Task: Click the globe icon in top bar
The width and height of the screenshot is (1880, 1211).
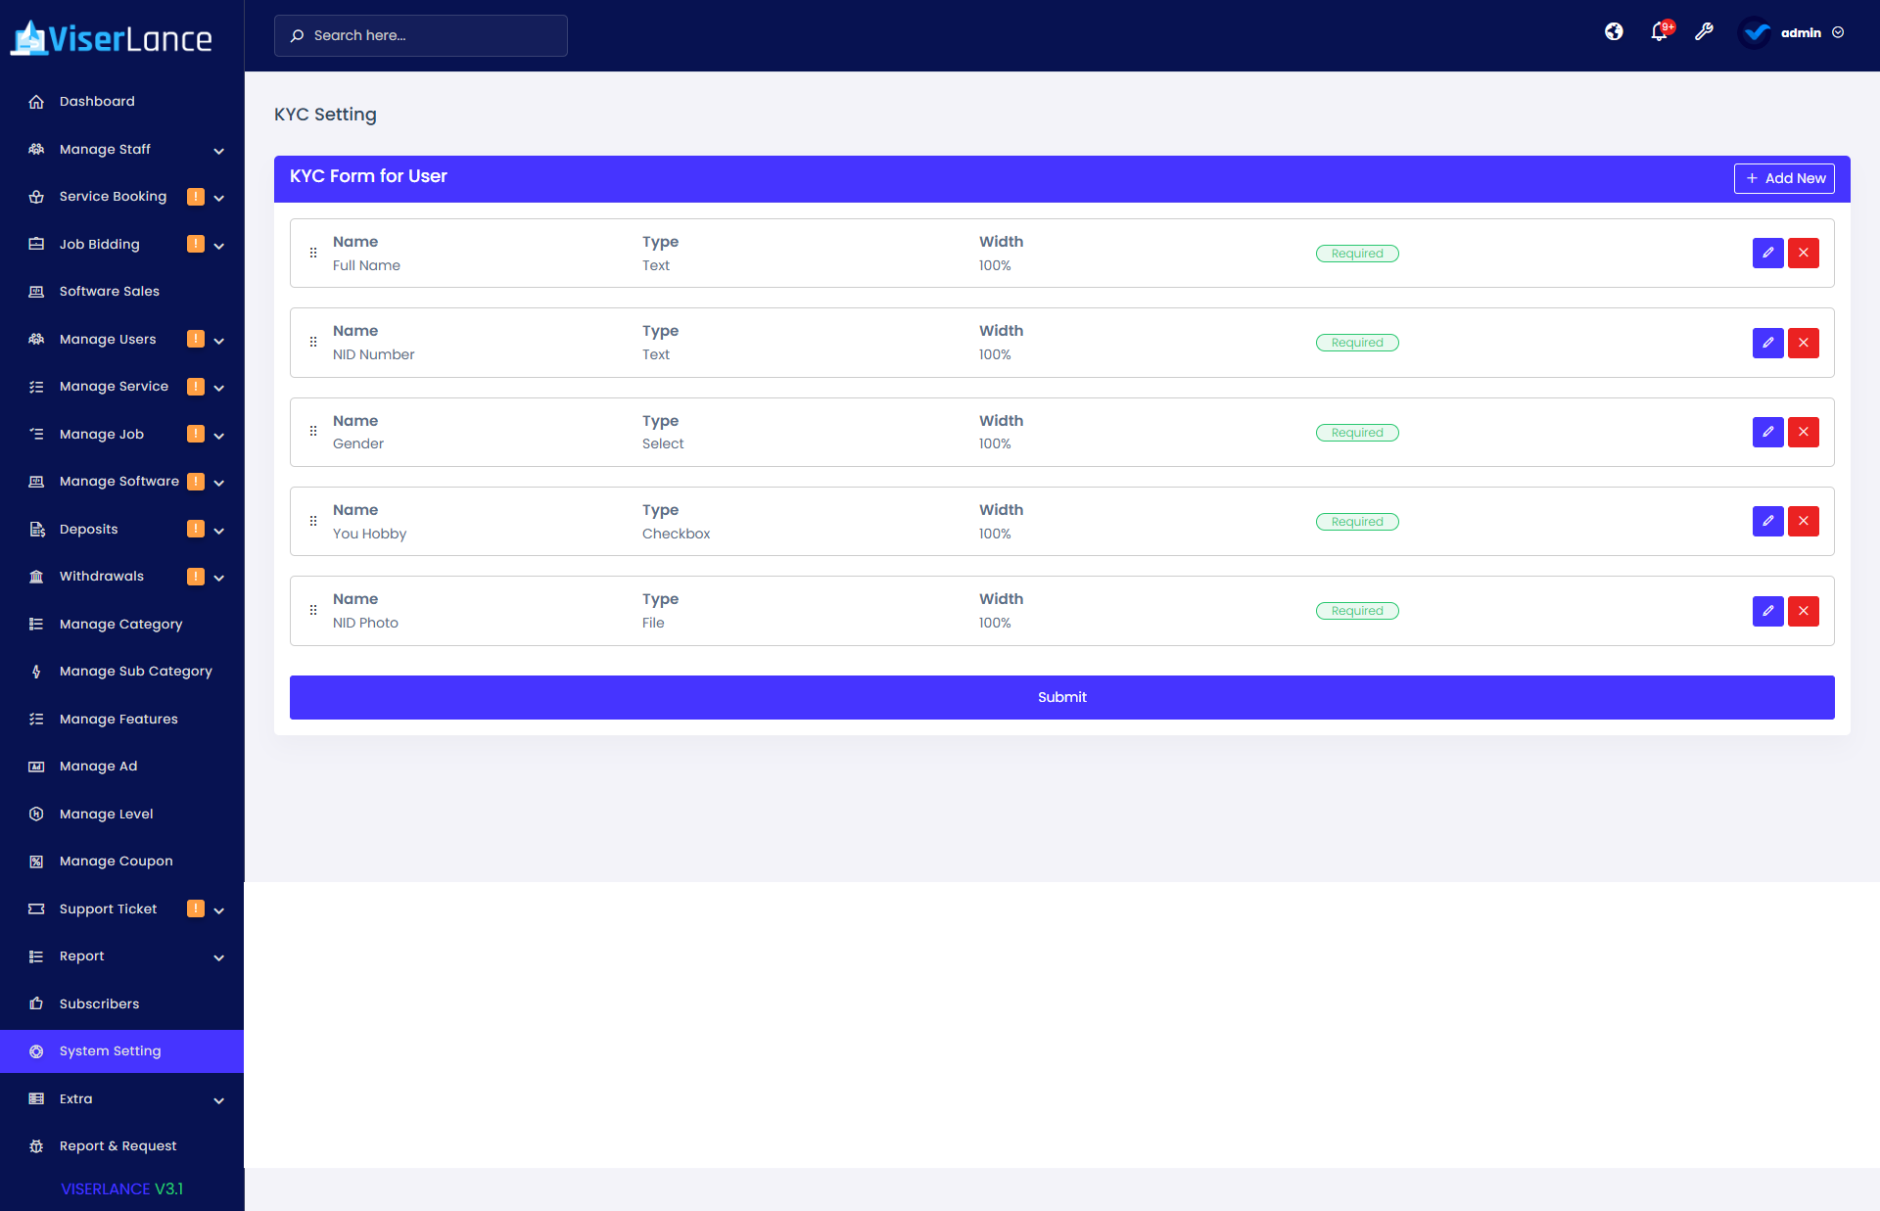Action: (1614, 32)
